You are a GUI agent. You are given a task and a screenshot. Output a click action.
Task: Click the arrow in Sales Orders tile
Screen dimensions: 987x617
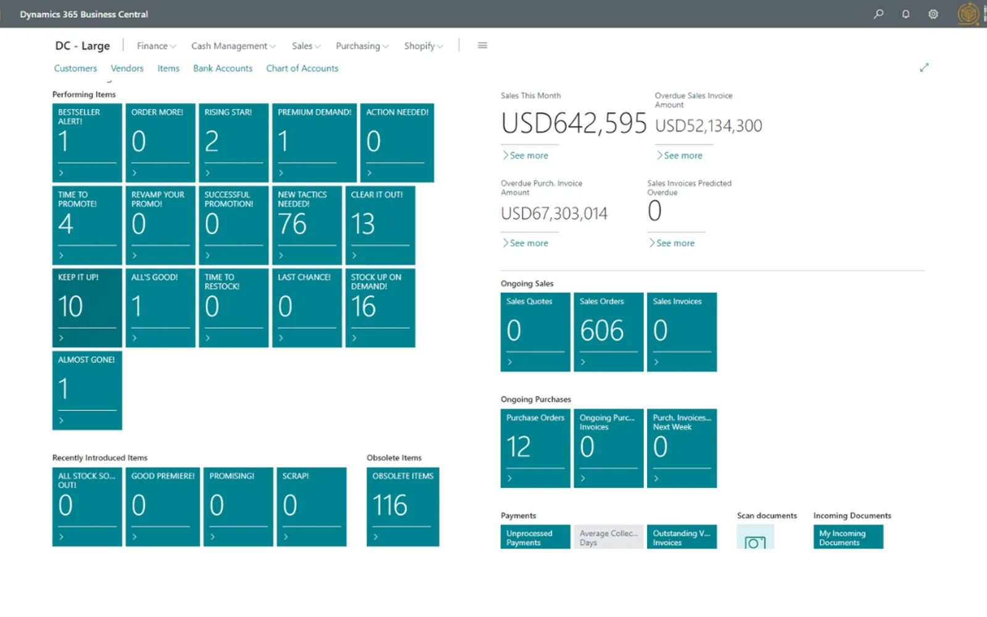583,362
